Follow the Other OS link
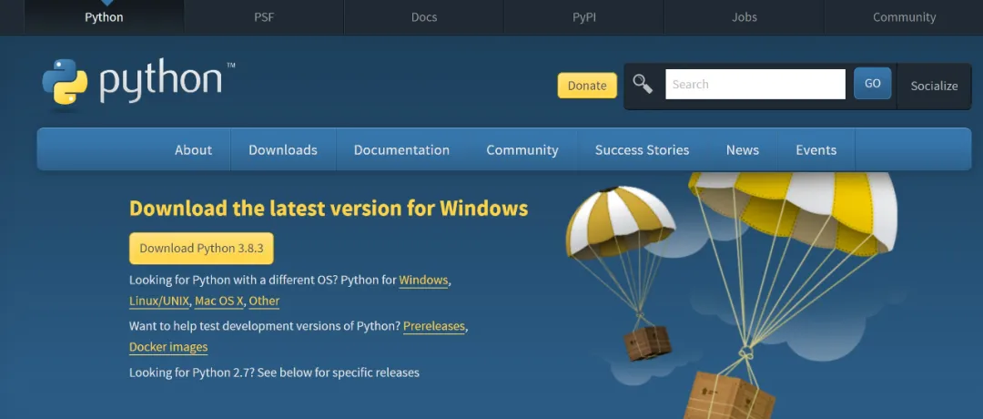983x419 pixels. [264, 301]
